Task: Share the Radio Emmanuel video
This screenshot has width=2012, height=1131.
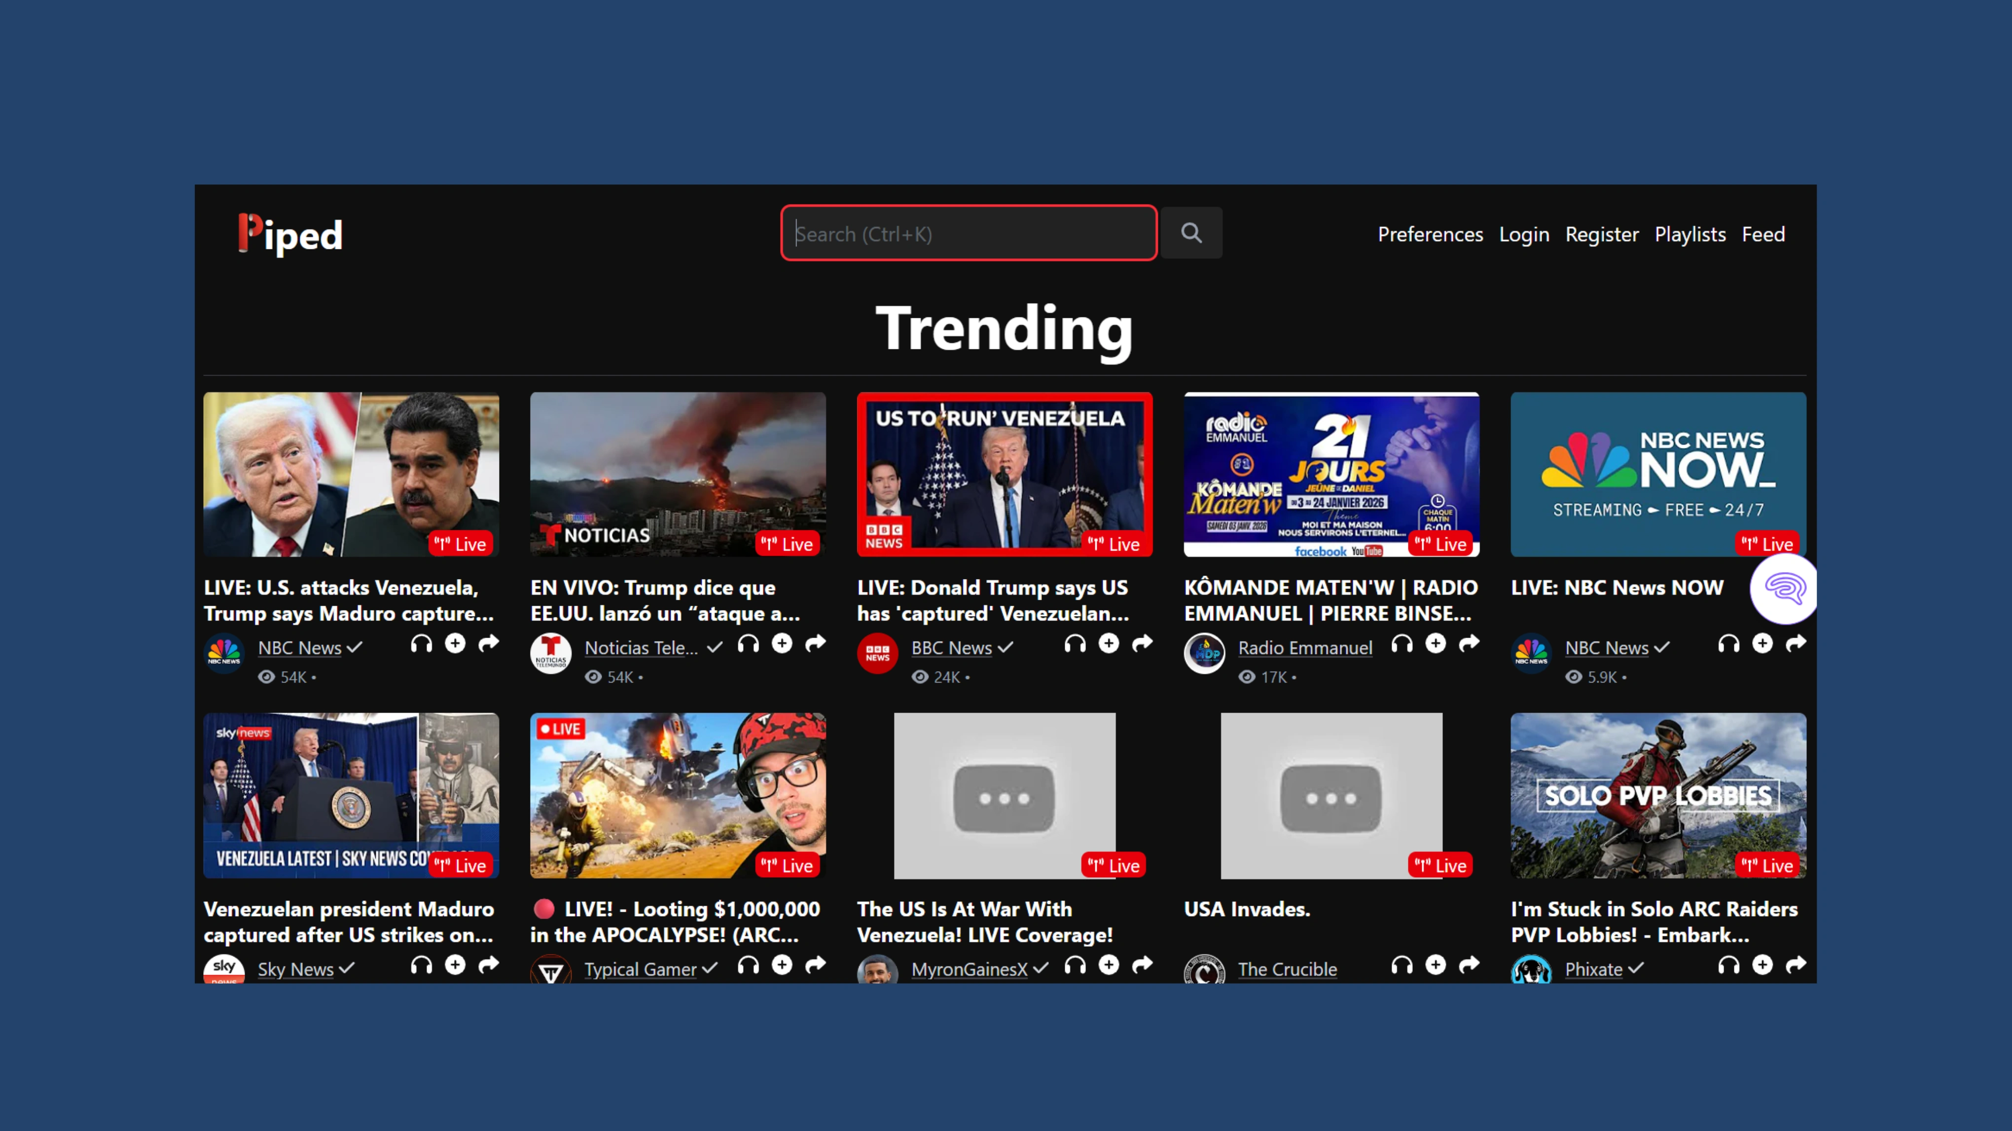Action: coord(1469,643)
